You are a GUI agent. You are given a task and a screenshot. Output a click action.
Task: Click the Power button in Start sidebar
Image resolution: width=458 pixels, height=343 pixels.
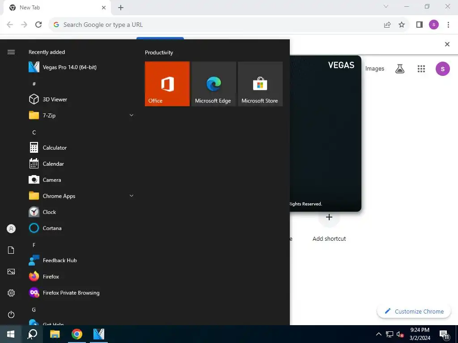(11, 314)
